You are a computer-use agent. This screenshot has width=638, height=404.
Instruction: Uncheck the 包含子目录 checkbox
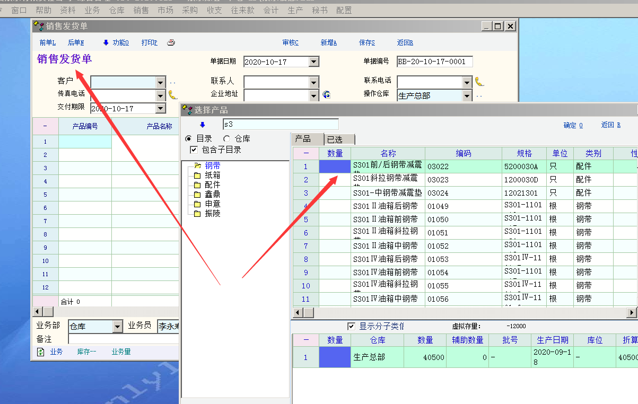[194, 150]
